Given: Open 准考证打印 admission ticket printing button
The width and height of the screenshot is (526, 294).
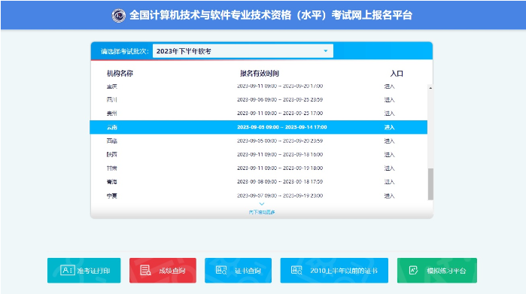Looking at the screenshot, I should 84,270.
